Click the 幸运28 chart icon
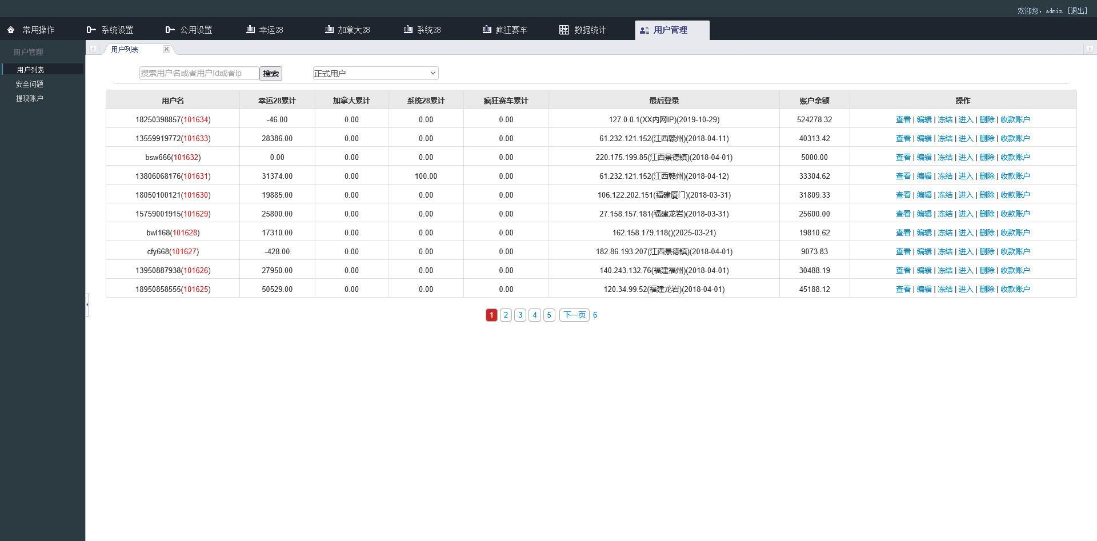Screen dimensions: 1097x541 coord(250,29)
